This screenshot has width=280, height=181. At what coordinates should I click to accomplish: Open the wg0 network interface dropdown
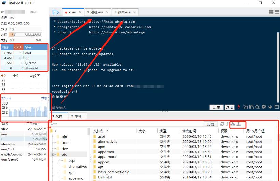(35, 75)
